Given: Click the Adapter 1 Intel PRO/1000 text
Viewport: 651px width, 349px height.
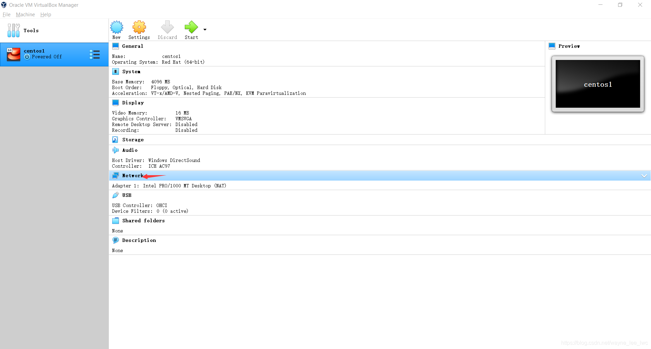Looking at the screenshot, I should coord(169,186).
